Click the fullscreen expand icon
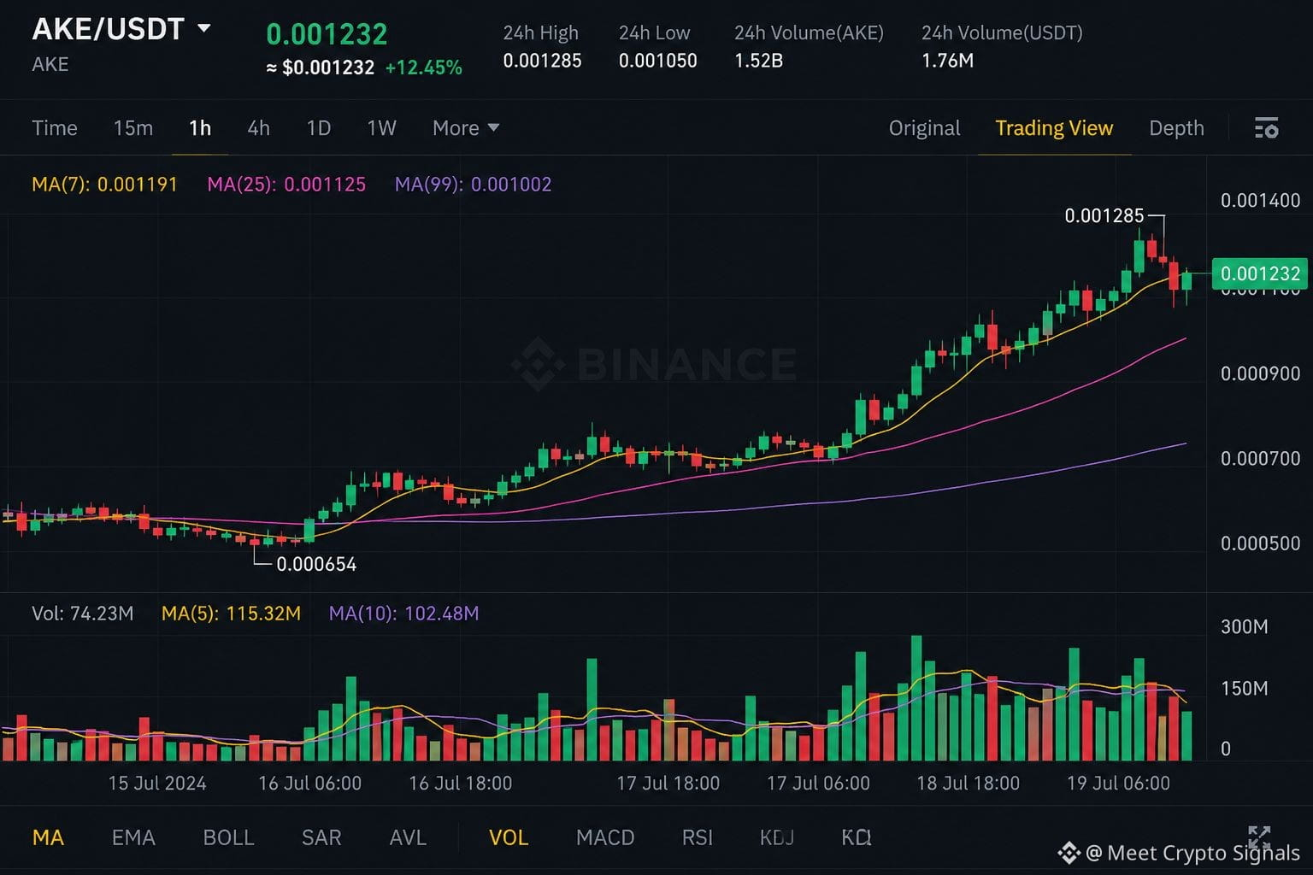This screenshot has height=875, width=1313. click(1259, 837)
